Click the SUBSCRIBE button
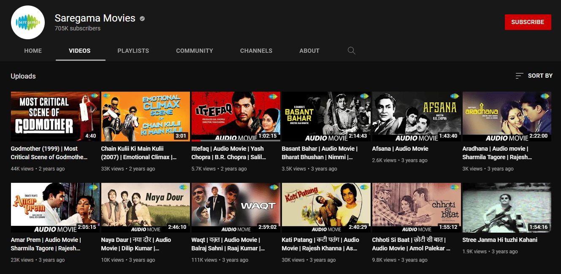This screenshot has width=561, height=274. 528,22
